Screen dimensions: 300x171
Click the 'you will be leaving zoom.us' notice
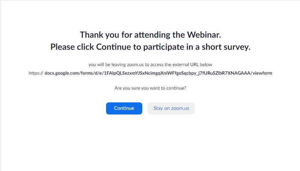click(x=151, y=65)
